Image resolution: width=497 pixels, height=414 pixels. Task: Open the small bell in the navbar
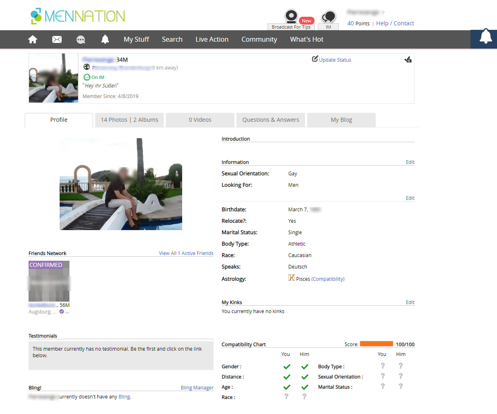[x=105, y=39]
